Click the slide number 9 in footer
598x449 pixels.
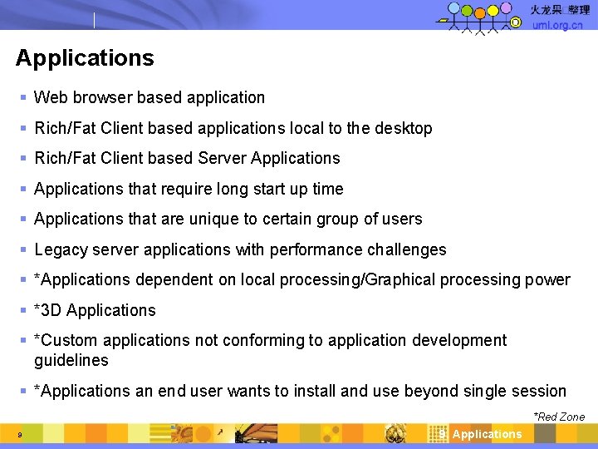click(x=20, y=435)
